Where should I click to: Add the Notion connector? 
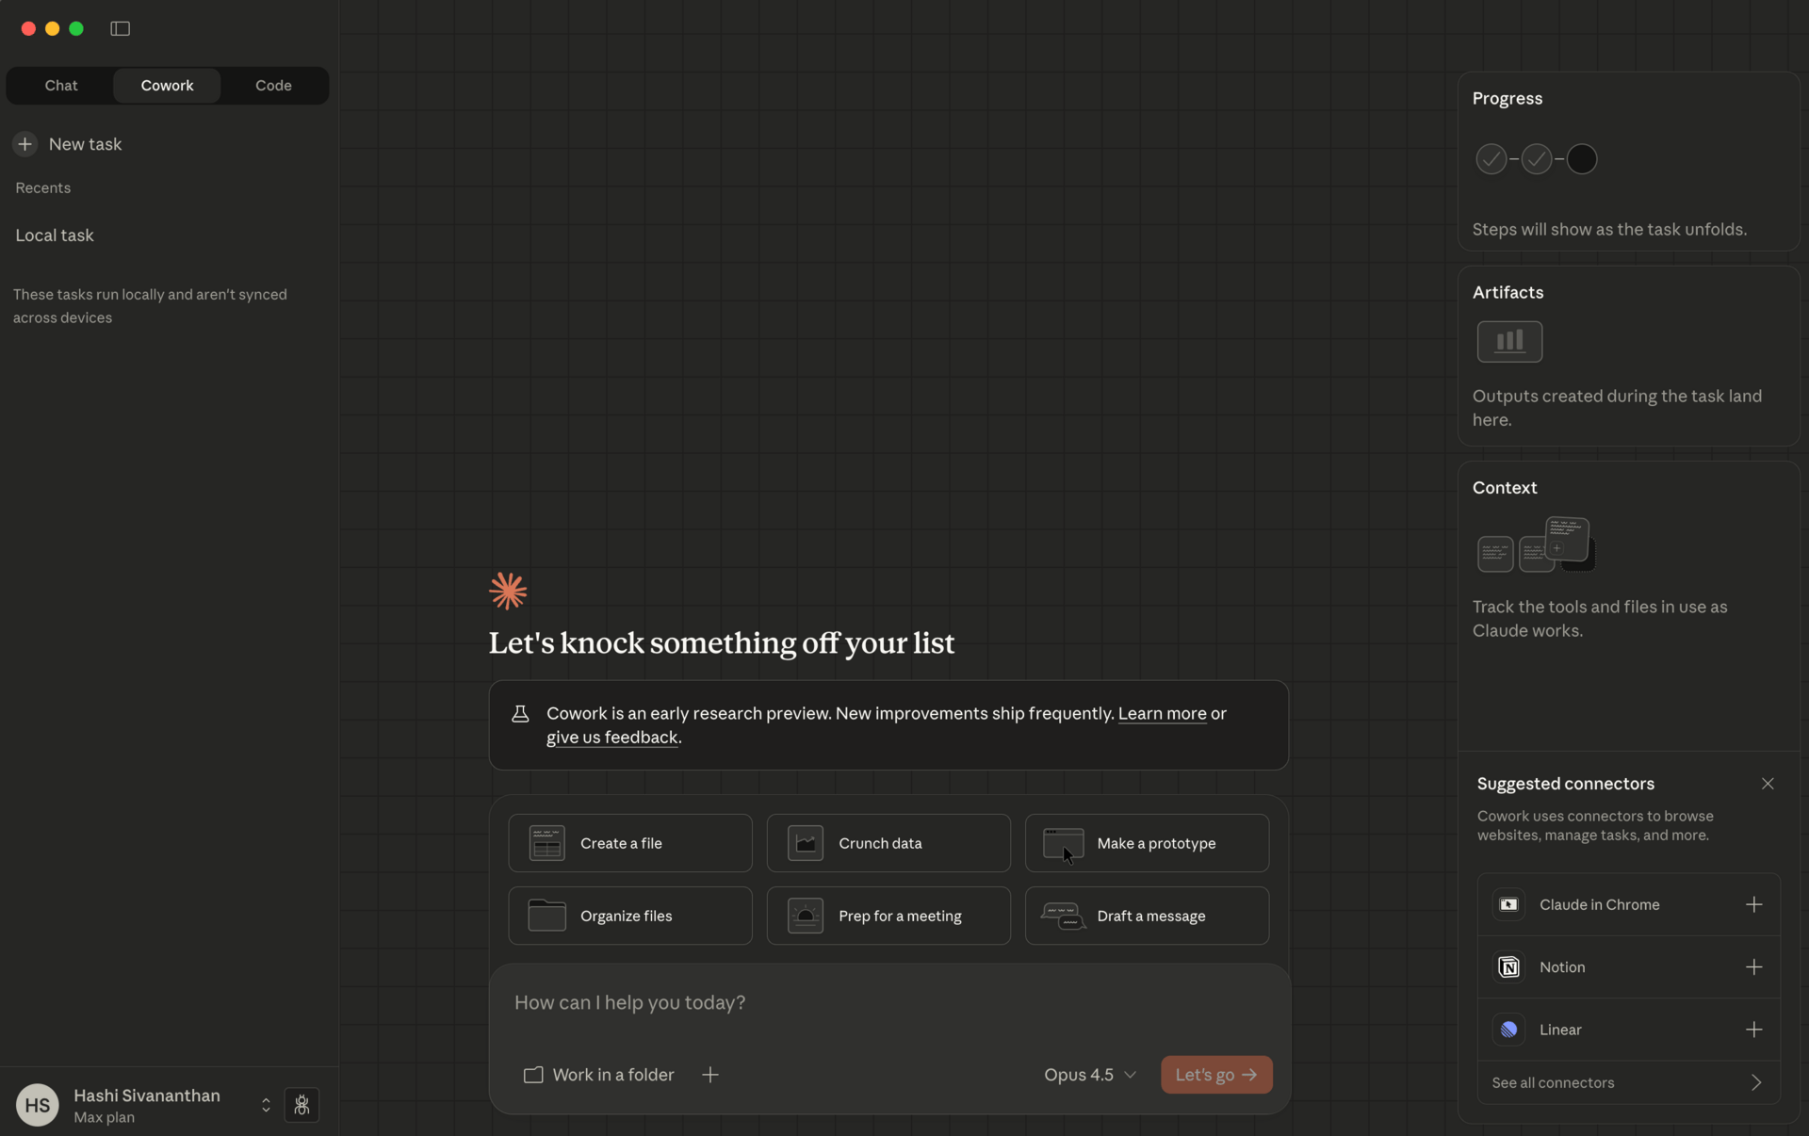coord(1753,967)
